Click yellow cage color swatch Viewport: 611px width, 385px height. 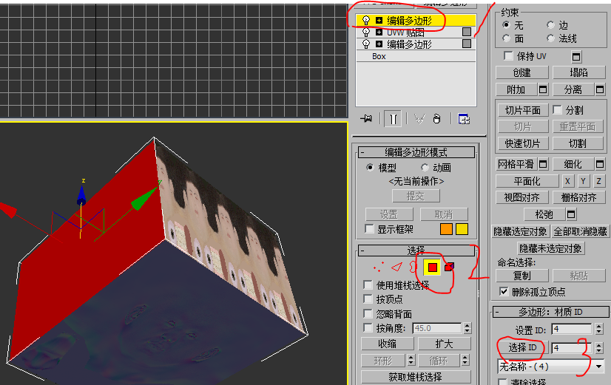point(462,229)
